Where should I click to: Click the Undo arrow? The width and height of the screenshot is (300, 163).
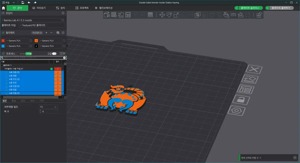(29, 2)
